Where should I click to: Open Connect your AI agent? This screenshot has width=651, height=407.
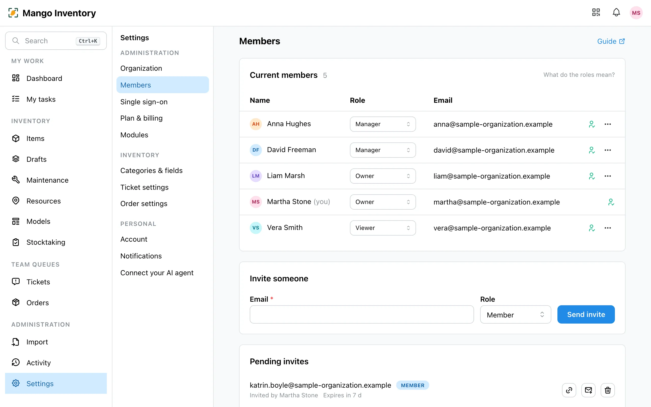(x=162, y=273)
